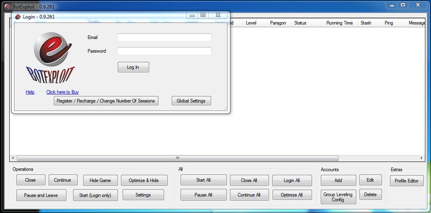Viewport: 431px width, 213px height.
Task: Click the Continue All button
Action: (x=249, y=195)
